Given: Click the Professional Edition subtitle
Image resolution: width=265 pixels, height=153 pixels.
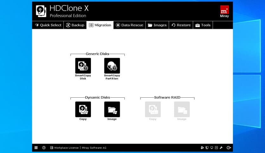Looking at the screenshot, I should (x=68, y=16).
